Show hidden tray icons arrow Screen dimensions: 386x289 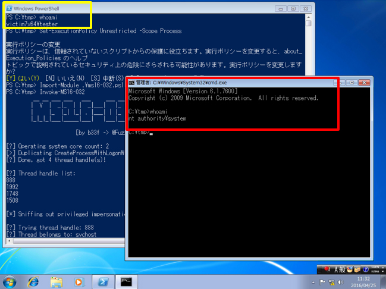click(313, 282)
